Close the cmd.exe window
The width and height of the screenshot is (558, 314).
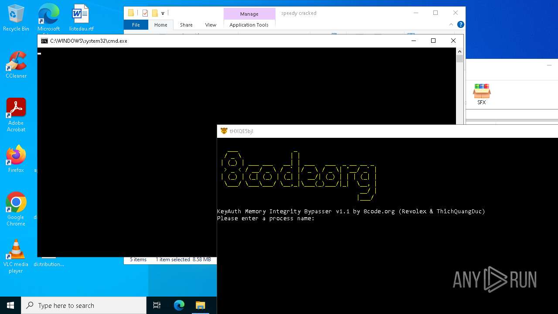pyautogui.click(x=453, y=41)
